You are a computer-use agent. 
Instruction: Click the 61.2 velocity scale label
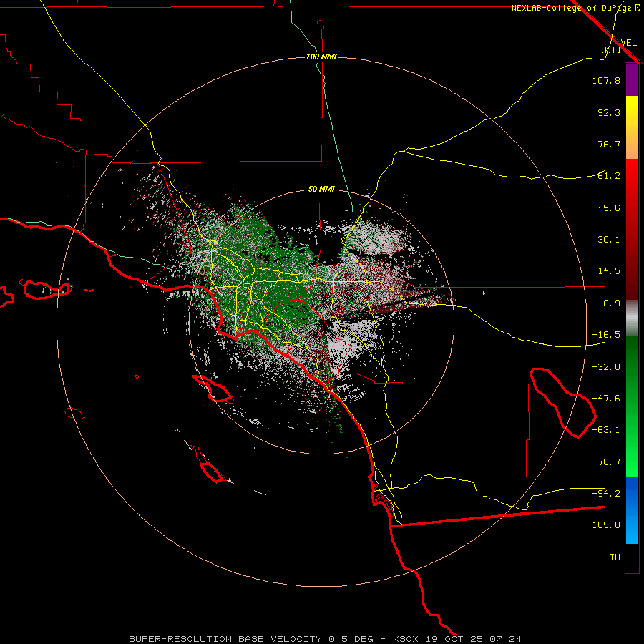(609, 176)
